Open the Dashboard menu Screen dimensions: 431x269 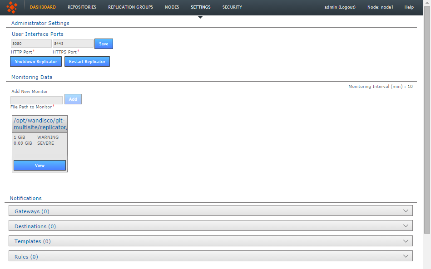click(43, 7)
